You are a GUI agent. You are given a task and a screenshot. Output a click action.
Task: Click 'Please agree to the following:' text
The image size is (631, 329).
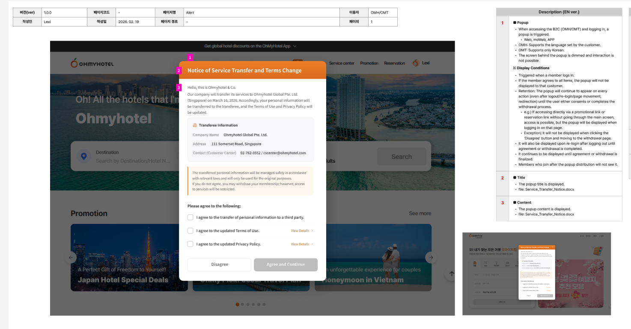pyautogui.click(x=214, y=206)
